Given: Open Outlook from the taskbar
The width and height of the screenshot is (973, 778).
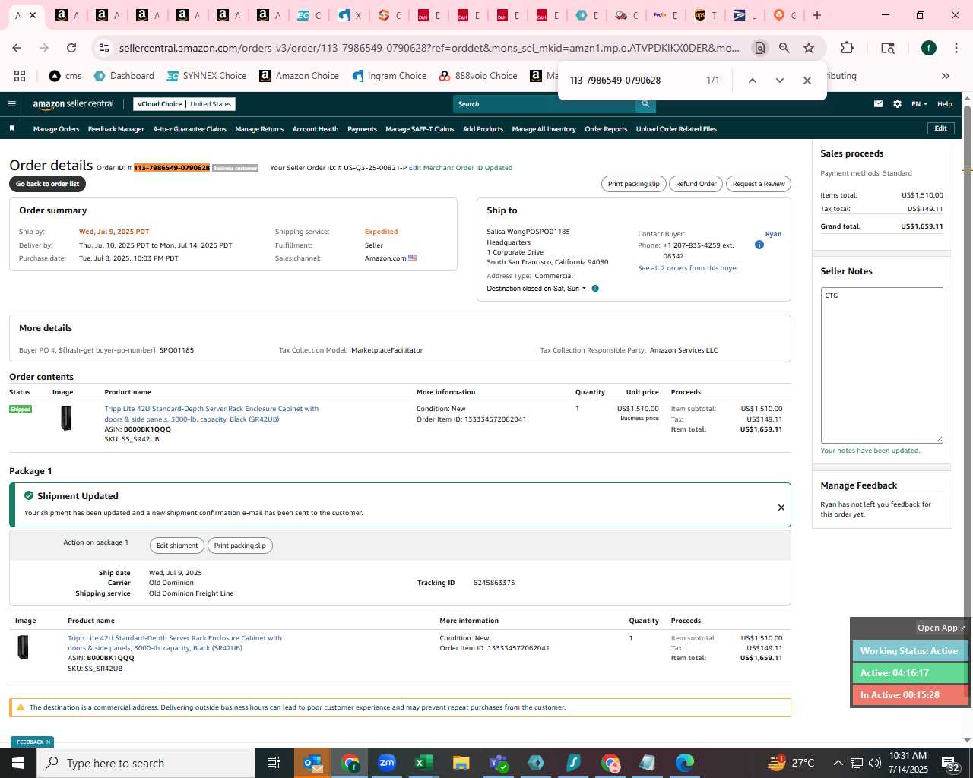Looking at the screenshot, I should [312, 763].
